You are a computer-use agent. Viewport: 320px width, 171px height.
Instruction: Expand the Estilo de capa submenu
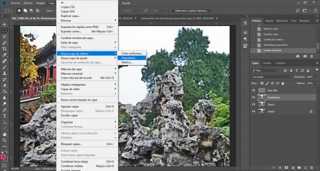click(88, 43)
